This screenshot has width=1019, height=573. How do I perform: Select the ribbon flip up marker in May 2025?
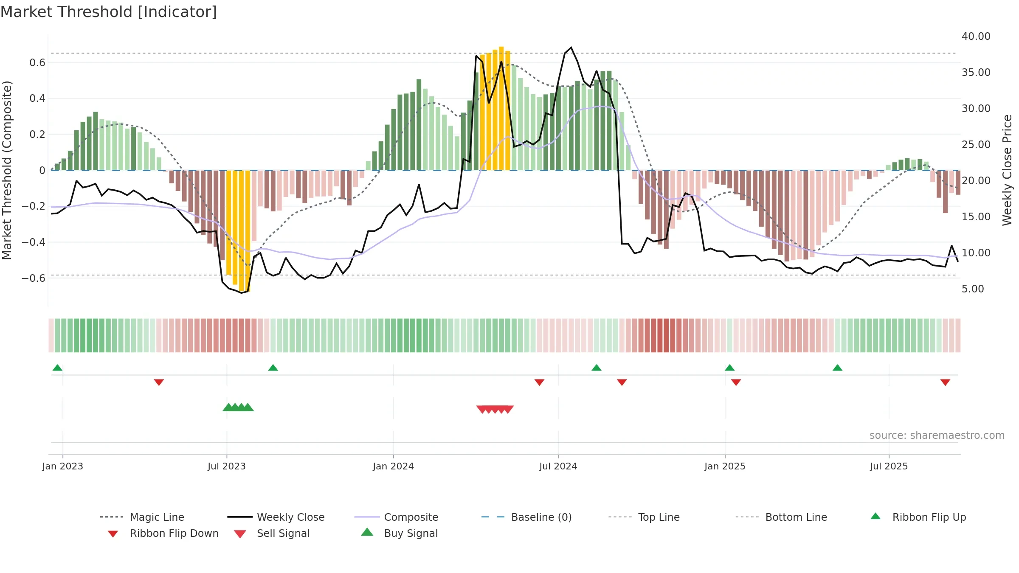pos(838,368)
